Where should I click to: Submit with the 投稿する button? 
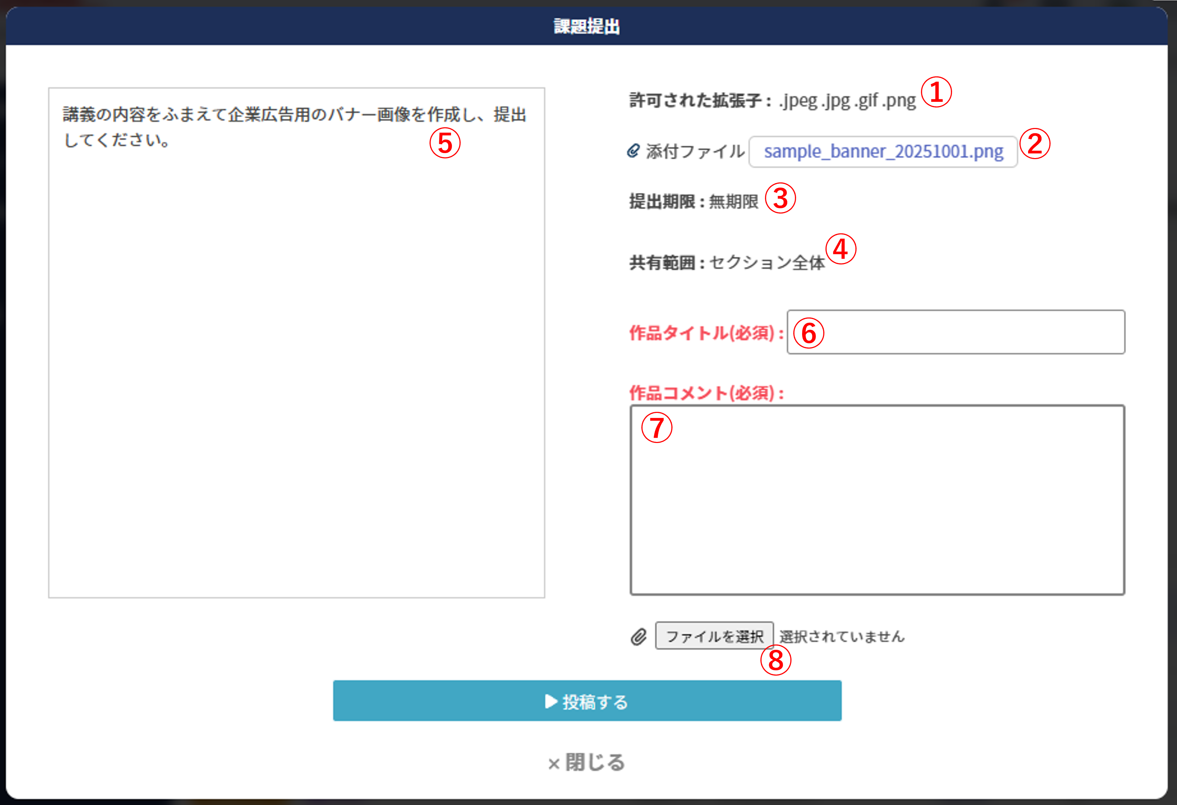coord(587,701)
